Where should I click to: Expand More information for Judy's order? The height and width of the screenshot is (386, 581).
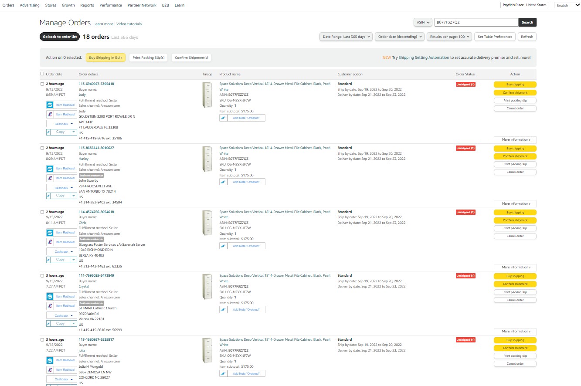(515, 140)
